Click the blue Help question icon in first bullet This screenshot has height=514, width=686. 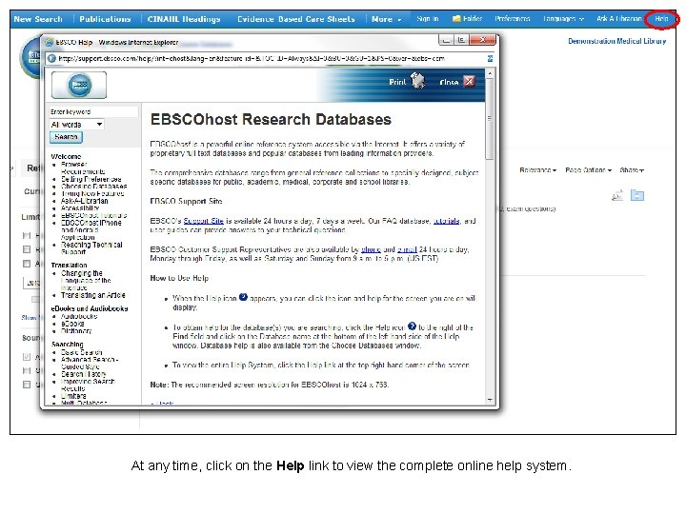[x=243, y=297]
